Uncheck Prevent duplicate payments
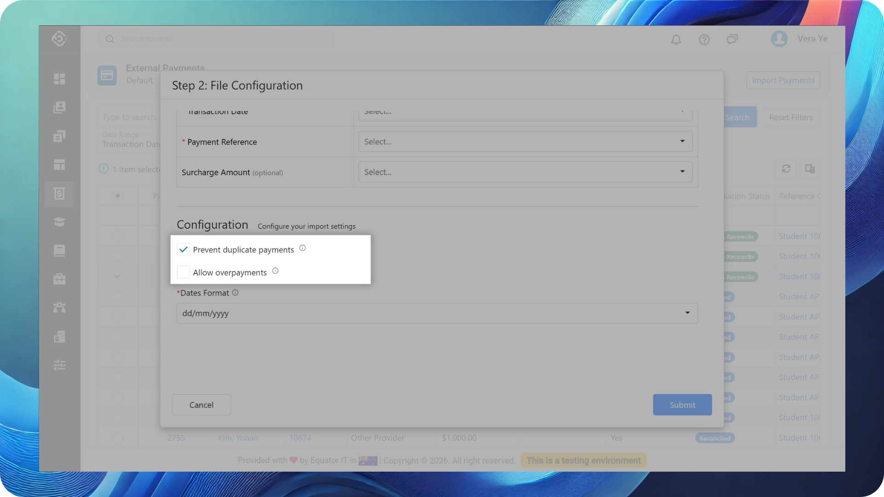884x497 pixels. click(183, 249)
